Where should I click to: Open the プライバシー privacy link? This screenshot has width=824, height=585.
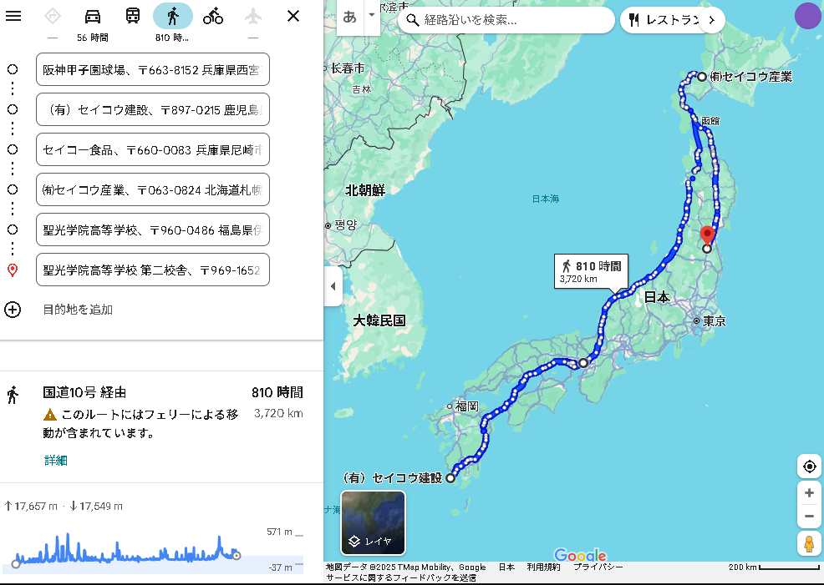click(598, 567)
